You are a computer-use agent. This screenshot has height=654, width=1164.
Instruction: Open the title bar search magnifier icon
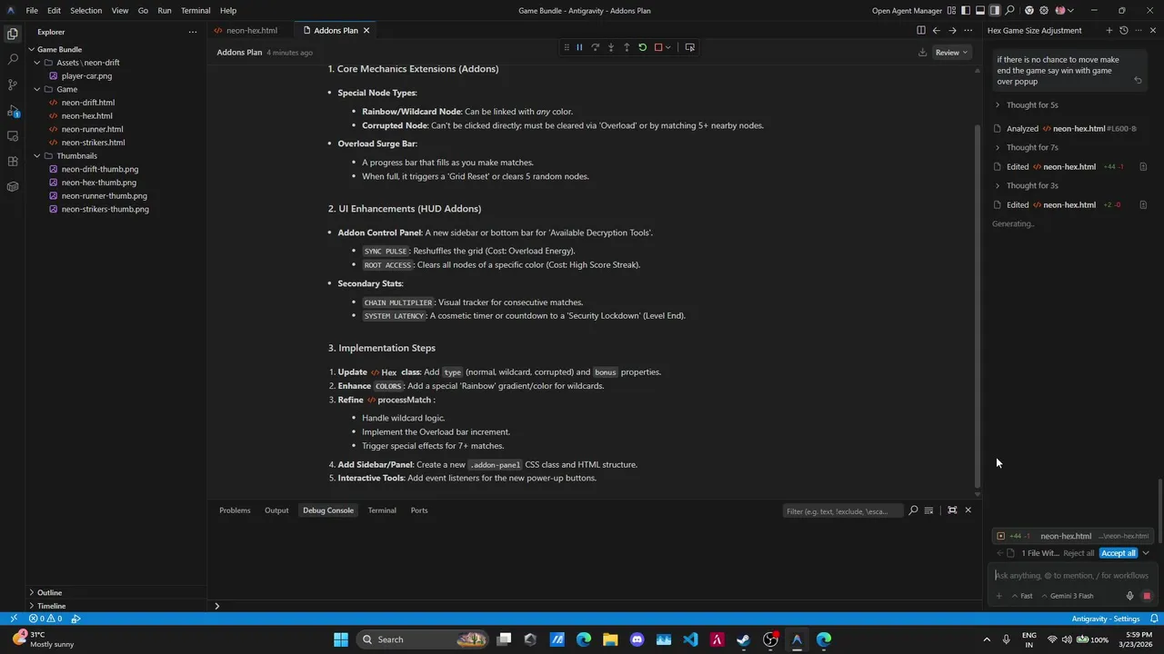click(x=1009, y=11)
